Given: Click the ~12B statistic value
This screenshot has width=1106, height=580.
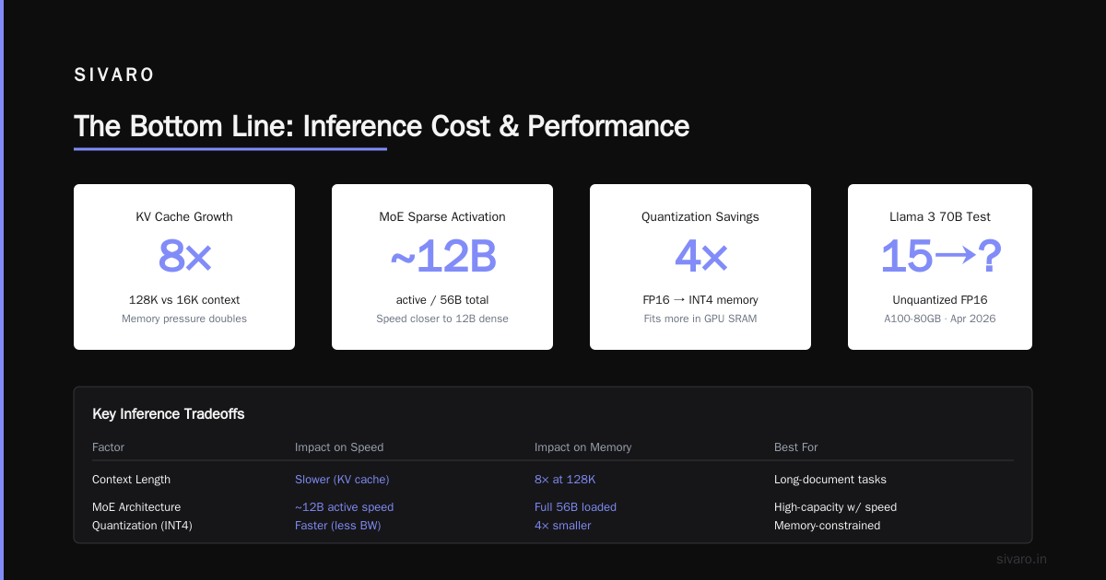Looking at the screenshot, I should click(442, 256).
